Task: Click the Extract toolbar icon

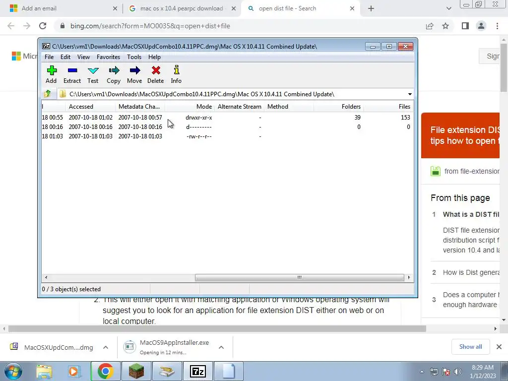Action: pyautogui.click(x=72, y=74)
